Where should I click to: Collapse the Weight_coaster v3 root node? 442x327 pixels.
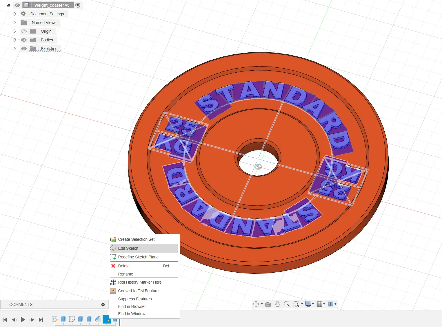click(x=8, y=5)
